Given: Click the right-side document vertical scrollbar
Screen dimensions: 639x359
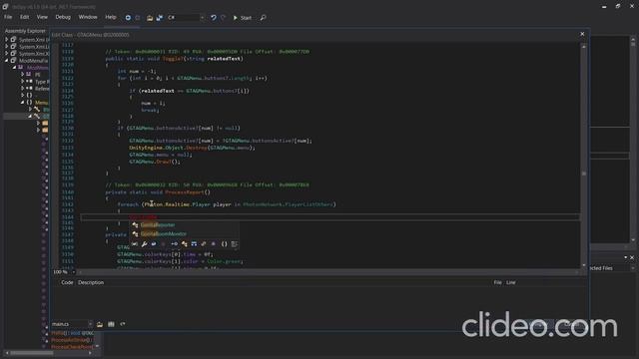Looking at the screenshot, I should point(633,139).
